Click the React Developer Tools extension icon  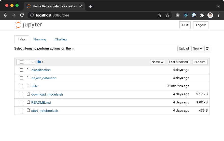pyautogui.click(x=186, y=15)
